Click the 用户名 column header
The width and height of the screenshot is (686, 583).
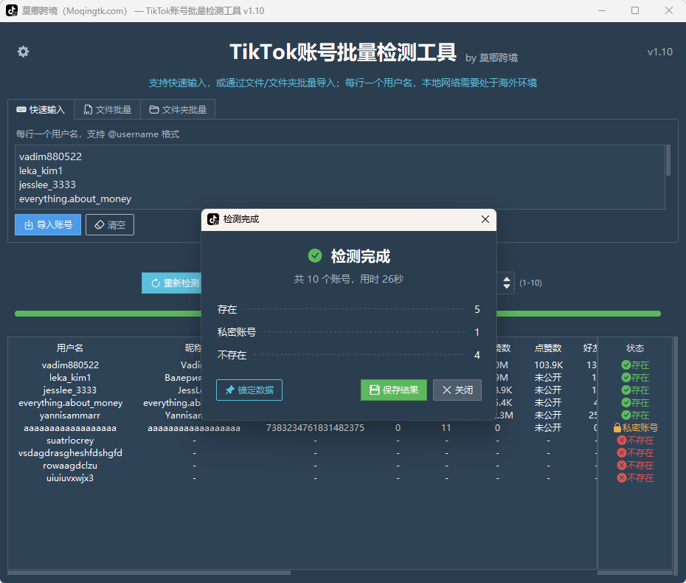(70, 348)
